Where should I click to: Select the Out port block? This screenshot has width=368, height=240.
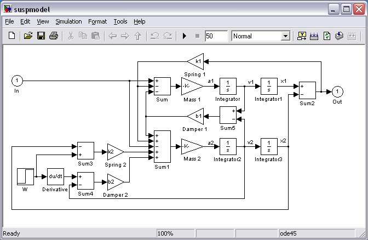point(338,92)
